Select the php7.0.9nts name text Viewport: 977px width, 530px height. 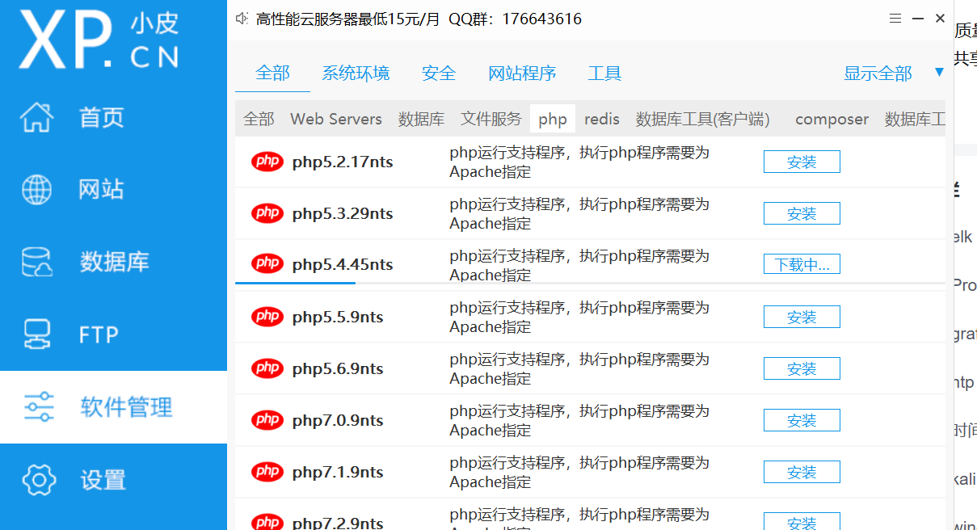point(338,420)
